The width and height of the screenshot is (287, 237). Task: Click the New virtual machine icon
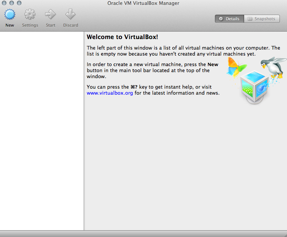tap(10, 14)
